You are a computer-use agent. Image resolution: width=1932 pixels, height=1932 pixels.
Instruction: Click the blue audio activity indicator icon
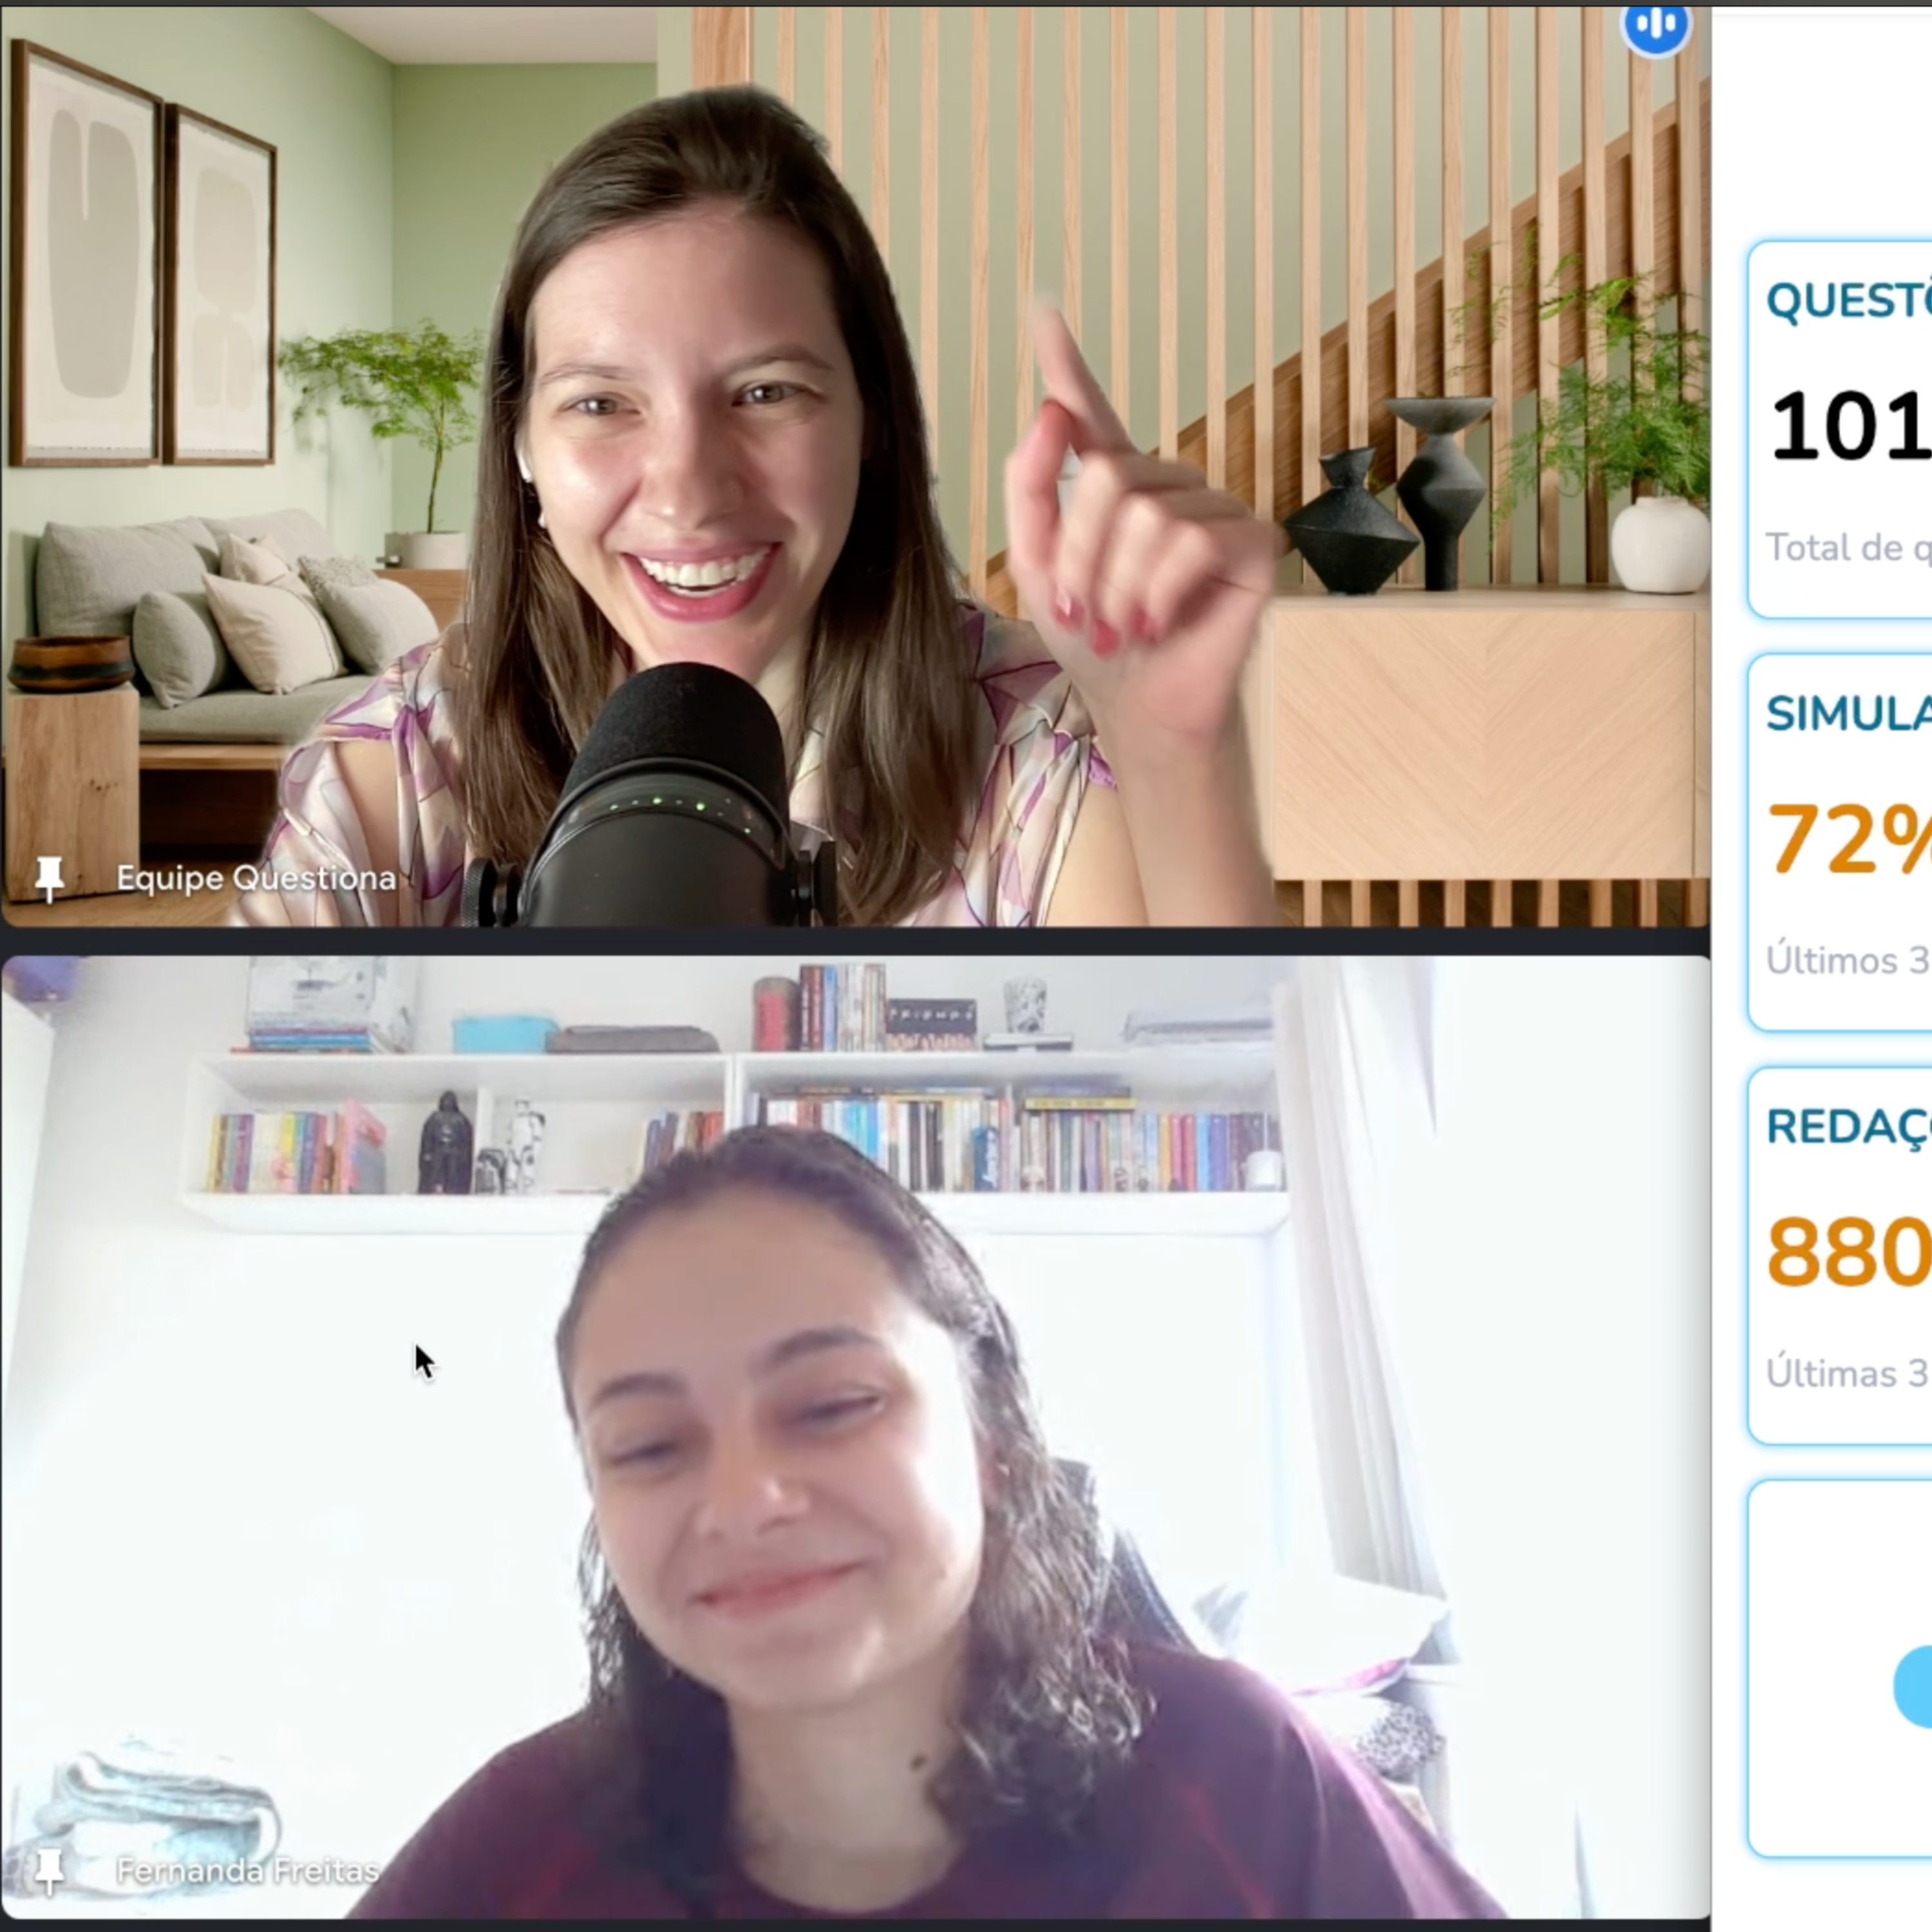pos(1656,25)
